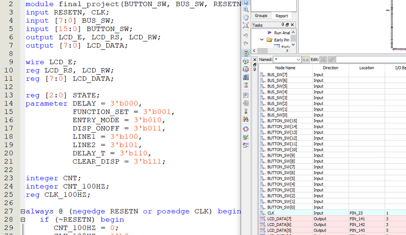
Task: Click the 'module' keyword on line 2
Action: tap(39, 4)
